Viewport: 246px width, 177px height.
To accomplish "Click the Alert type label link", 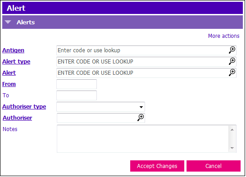I will (x=16, y=62).
